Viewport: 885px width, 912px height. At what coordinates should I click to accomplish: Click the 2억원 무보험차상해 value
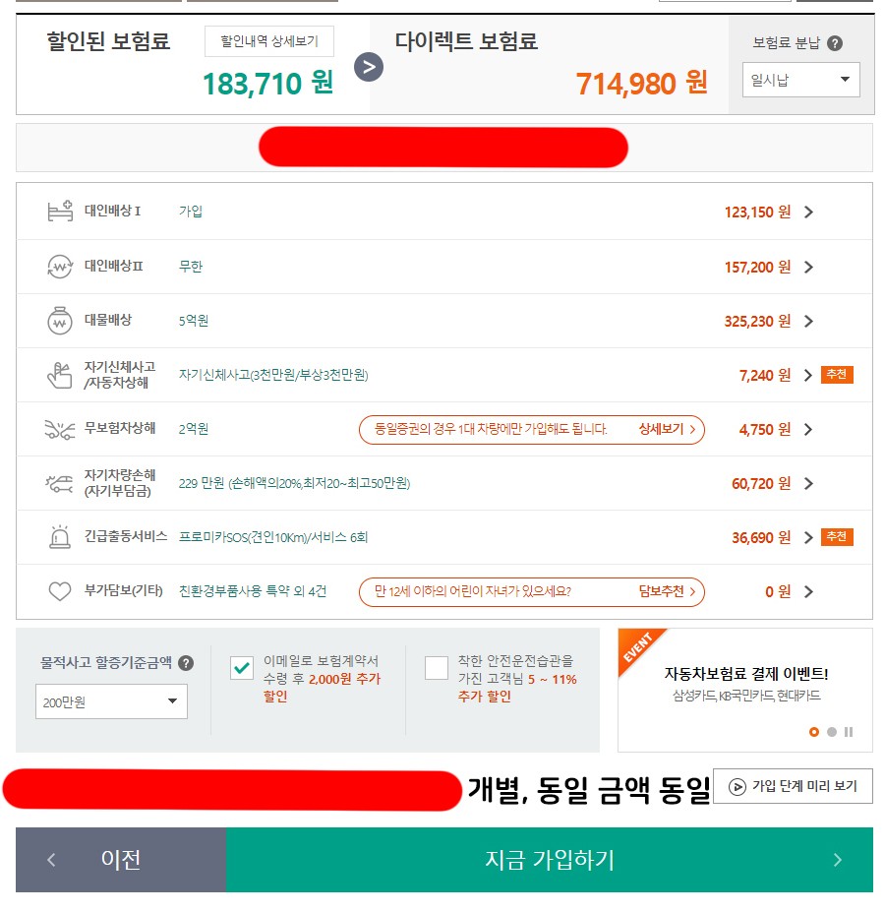coord(194,429)
